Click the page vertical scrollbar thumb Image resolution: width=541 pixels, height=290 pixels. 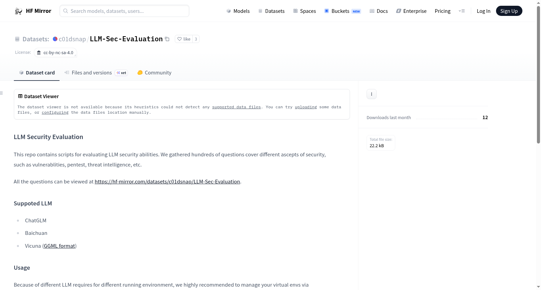coord(538,74)
